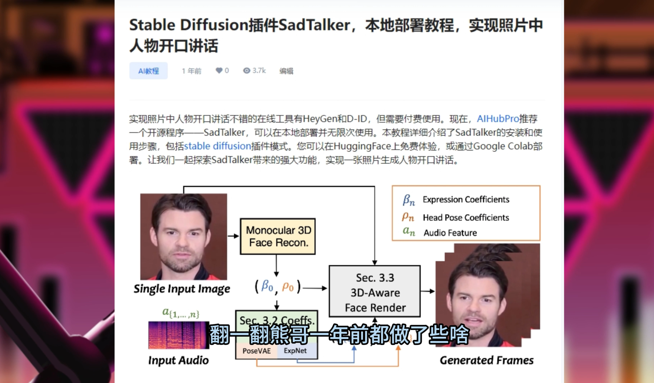This screenshot has width=654, height=383.
Task: Open the AIHubPro hyperlink
Action: (497, 119)
